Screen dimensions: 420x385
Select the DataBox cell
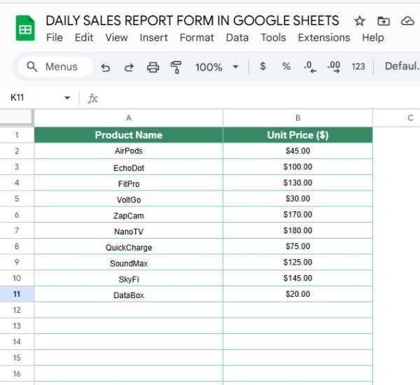click(129, 294)
